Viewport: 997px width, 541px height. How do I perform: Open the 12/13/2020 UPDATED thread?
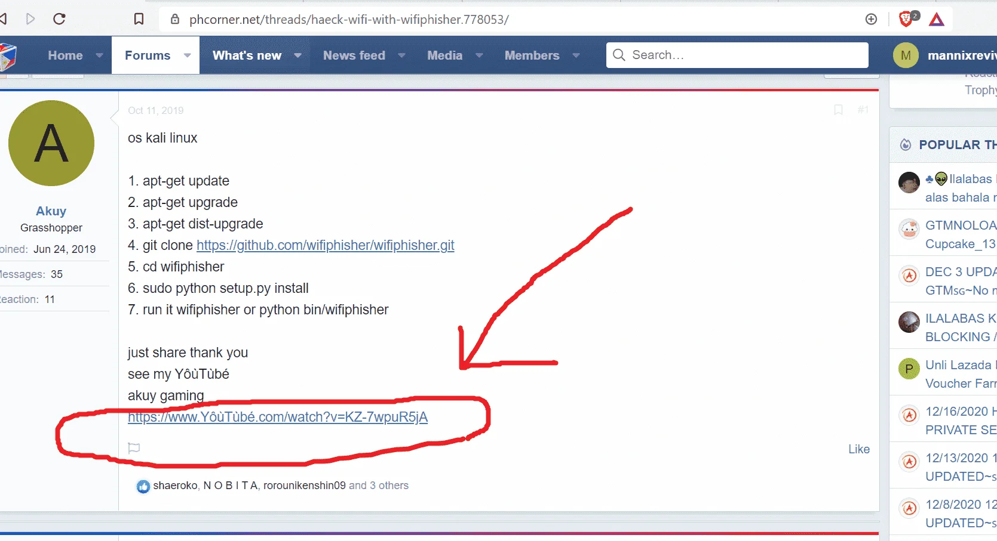point(961,467)
